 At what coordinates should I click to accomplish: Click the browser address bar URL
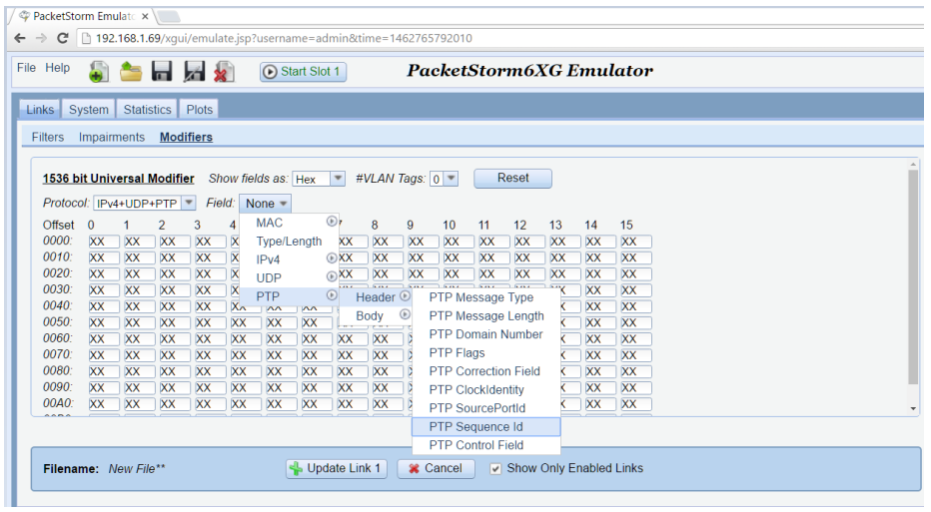[284, 38]
